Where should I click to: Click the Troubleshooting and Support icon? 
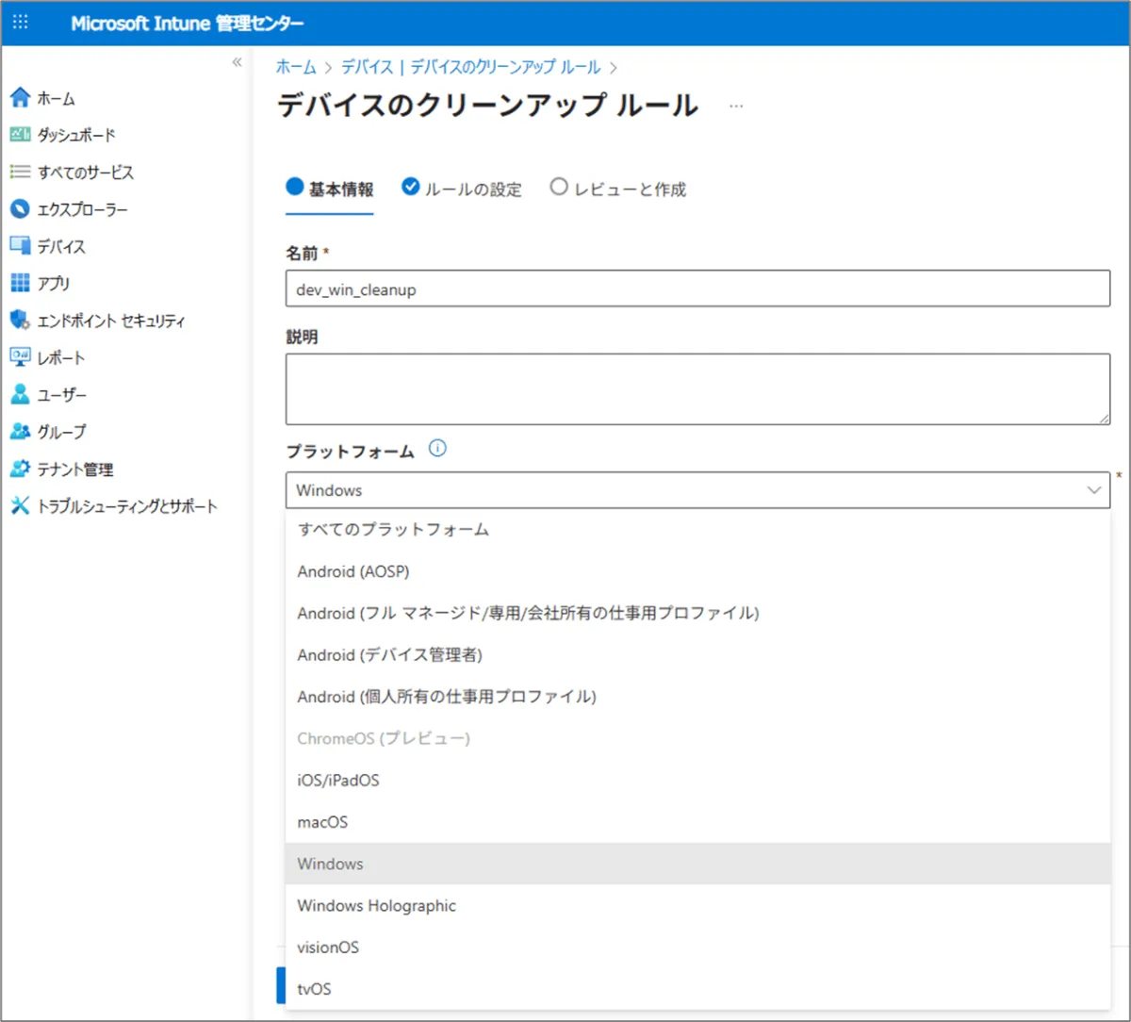20,506
